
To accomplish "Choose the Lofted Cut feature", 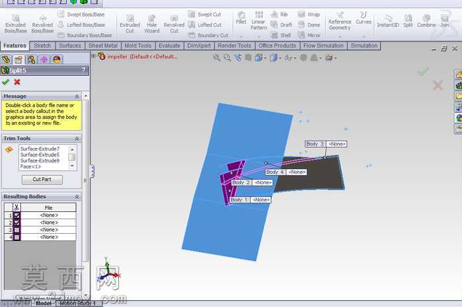I will (205, 24).
